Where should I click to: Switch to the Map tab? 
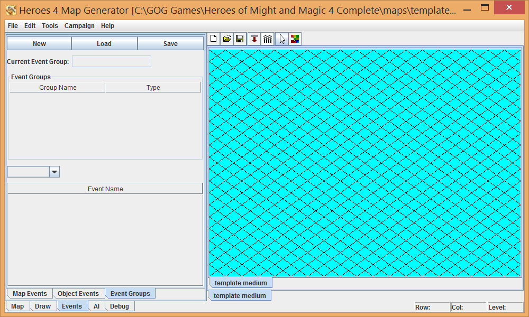(x=17, y=306)
